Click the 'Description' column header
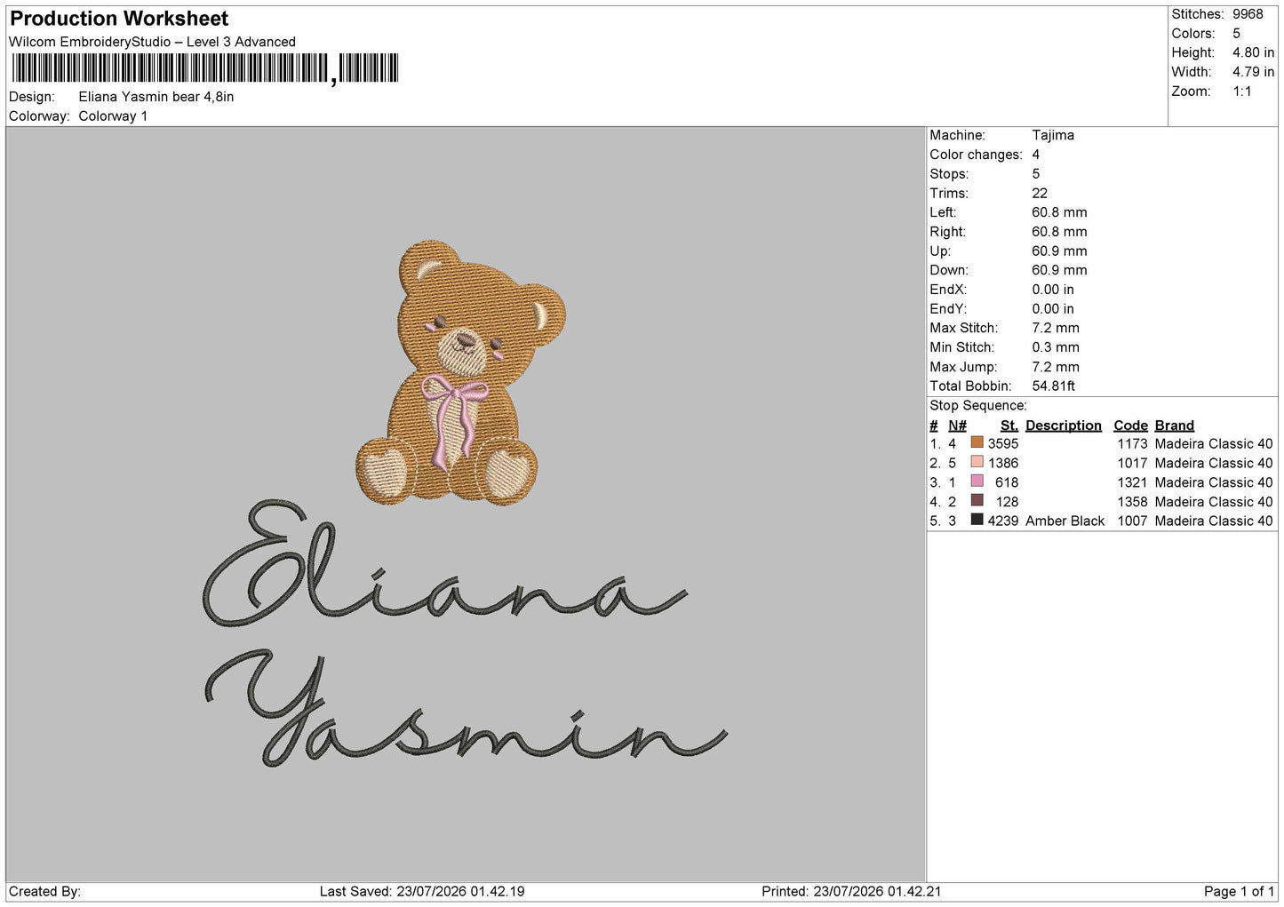The width and height of the screenshot is (1284, 907). click(x=1064, y=426)
